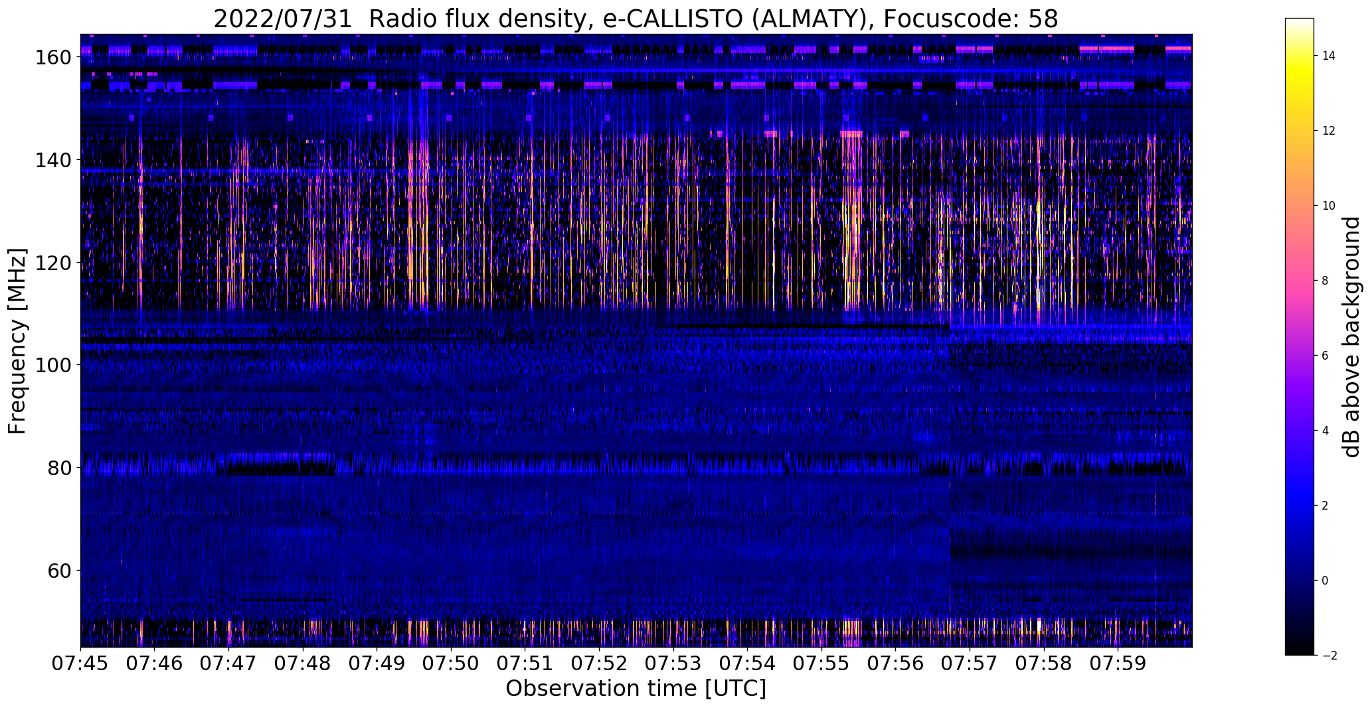The height and width of the screenshot is (708, 1372).
Task: Click the 07:46 time tick label
Action: click(x=154, y=664)
